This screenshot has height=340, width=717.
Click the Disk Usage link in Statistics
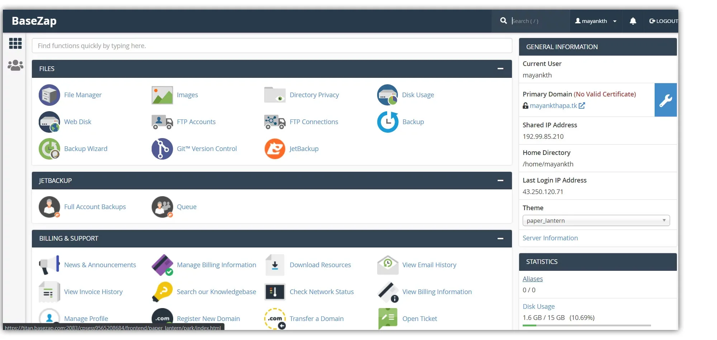point(538,307)
